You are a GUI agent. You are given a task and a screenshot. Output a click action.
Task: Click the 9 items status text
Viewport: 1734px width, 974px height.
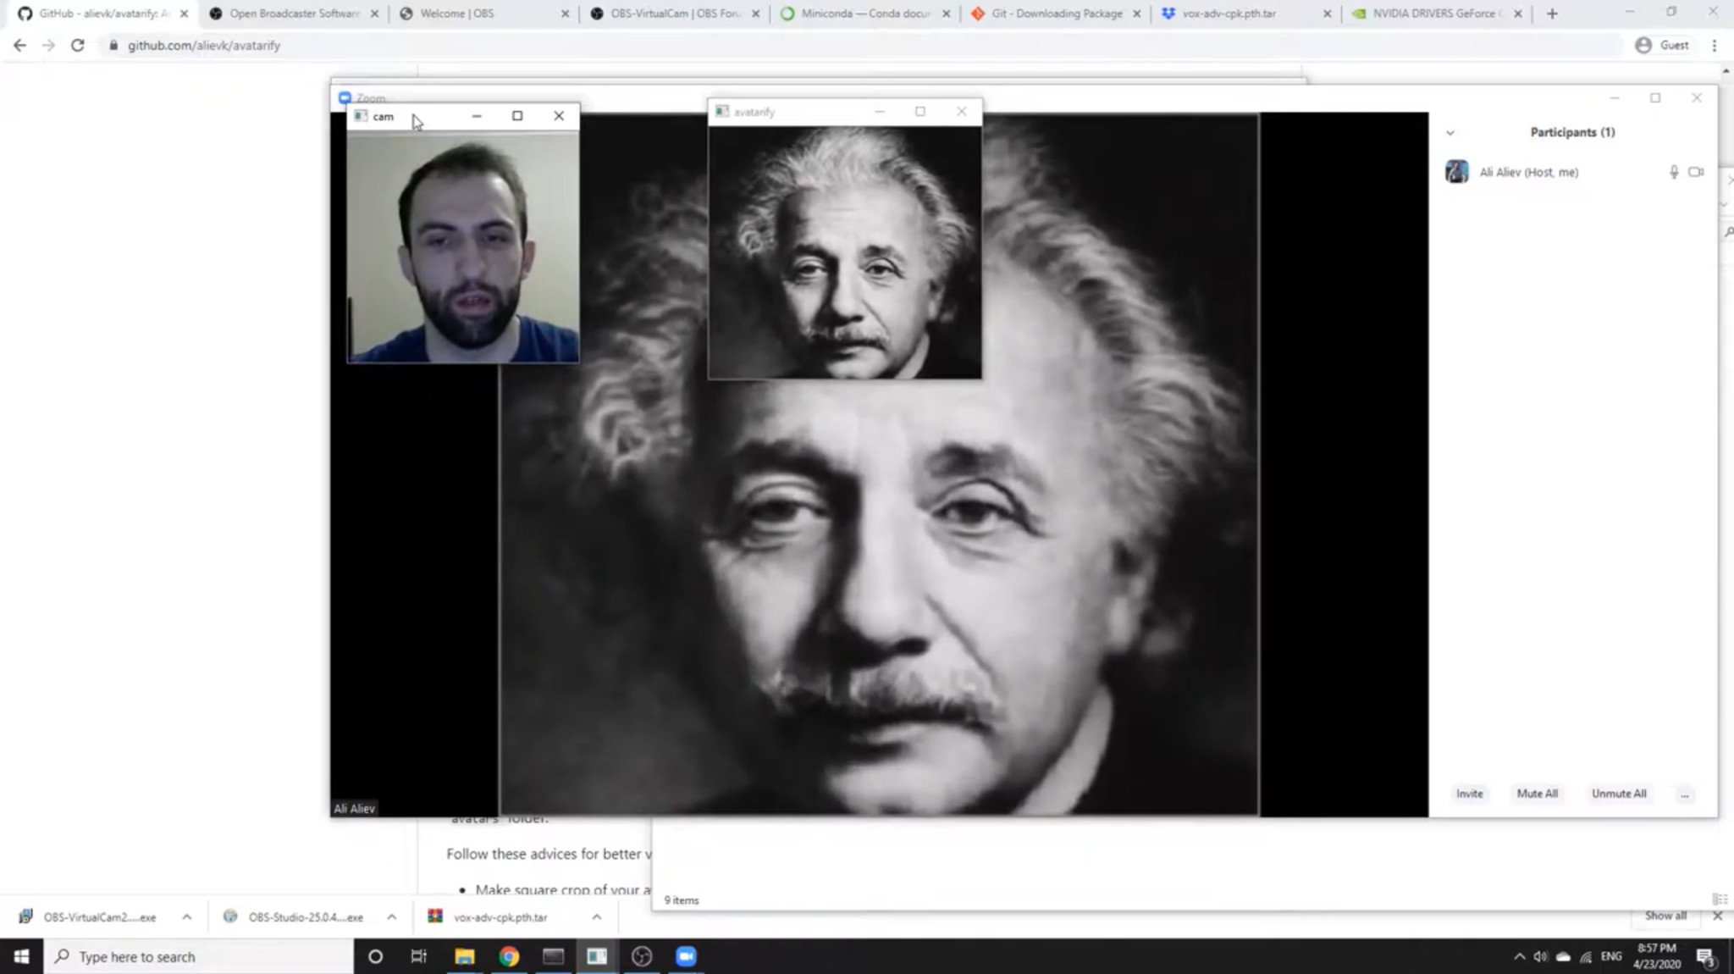tap(682, 900)
